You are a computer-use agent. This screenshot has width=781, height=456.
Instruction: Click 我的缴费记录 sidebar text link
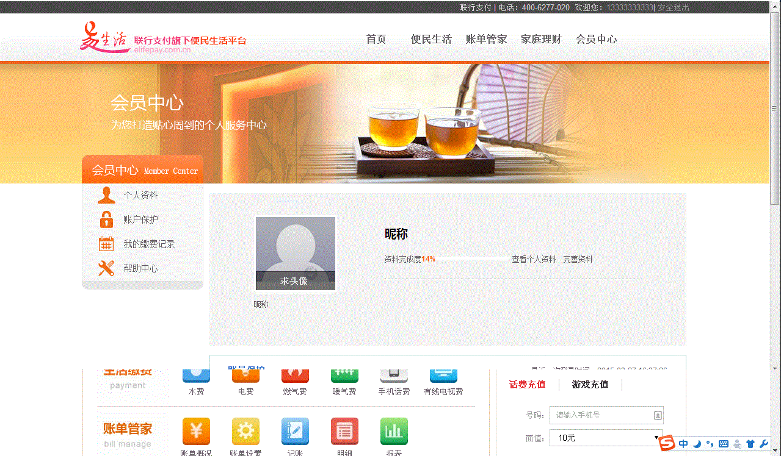click(x=149, y=244)
